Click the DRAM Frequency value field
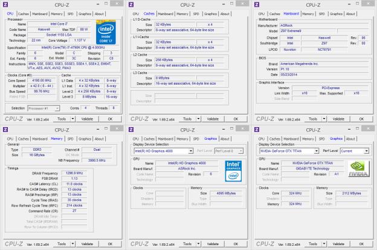This screenshot has width=377, height=250. tap(74, 173)
